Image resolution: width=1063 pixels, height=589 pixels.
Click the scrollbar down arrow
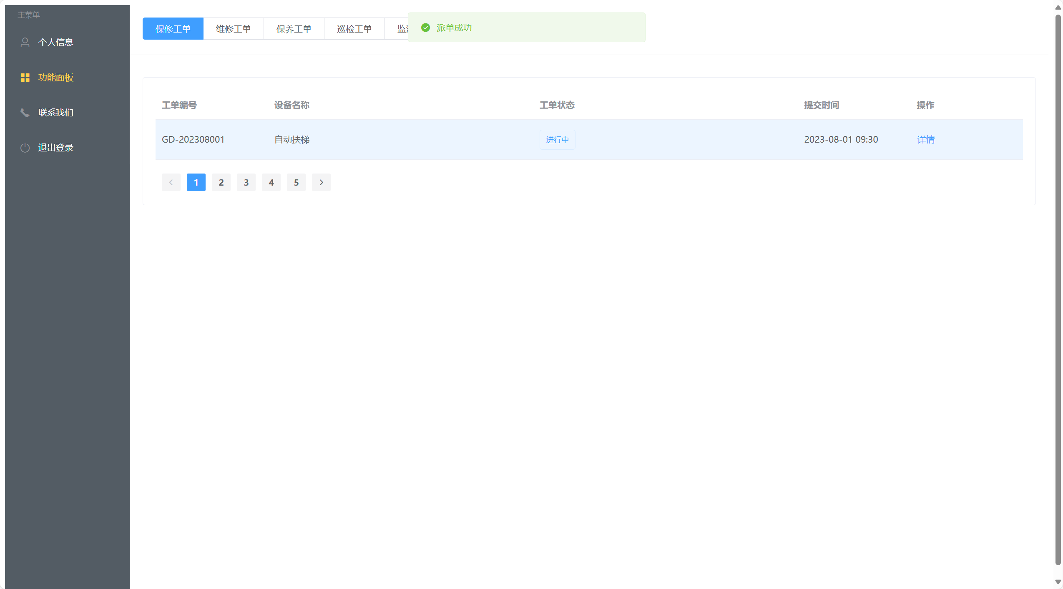[1058, 581]
